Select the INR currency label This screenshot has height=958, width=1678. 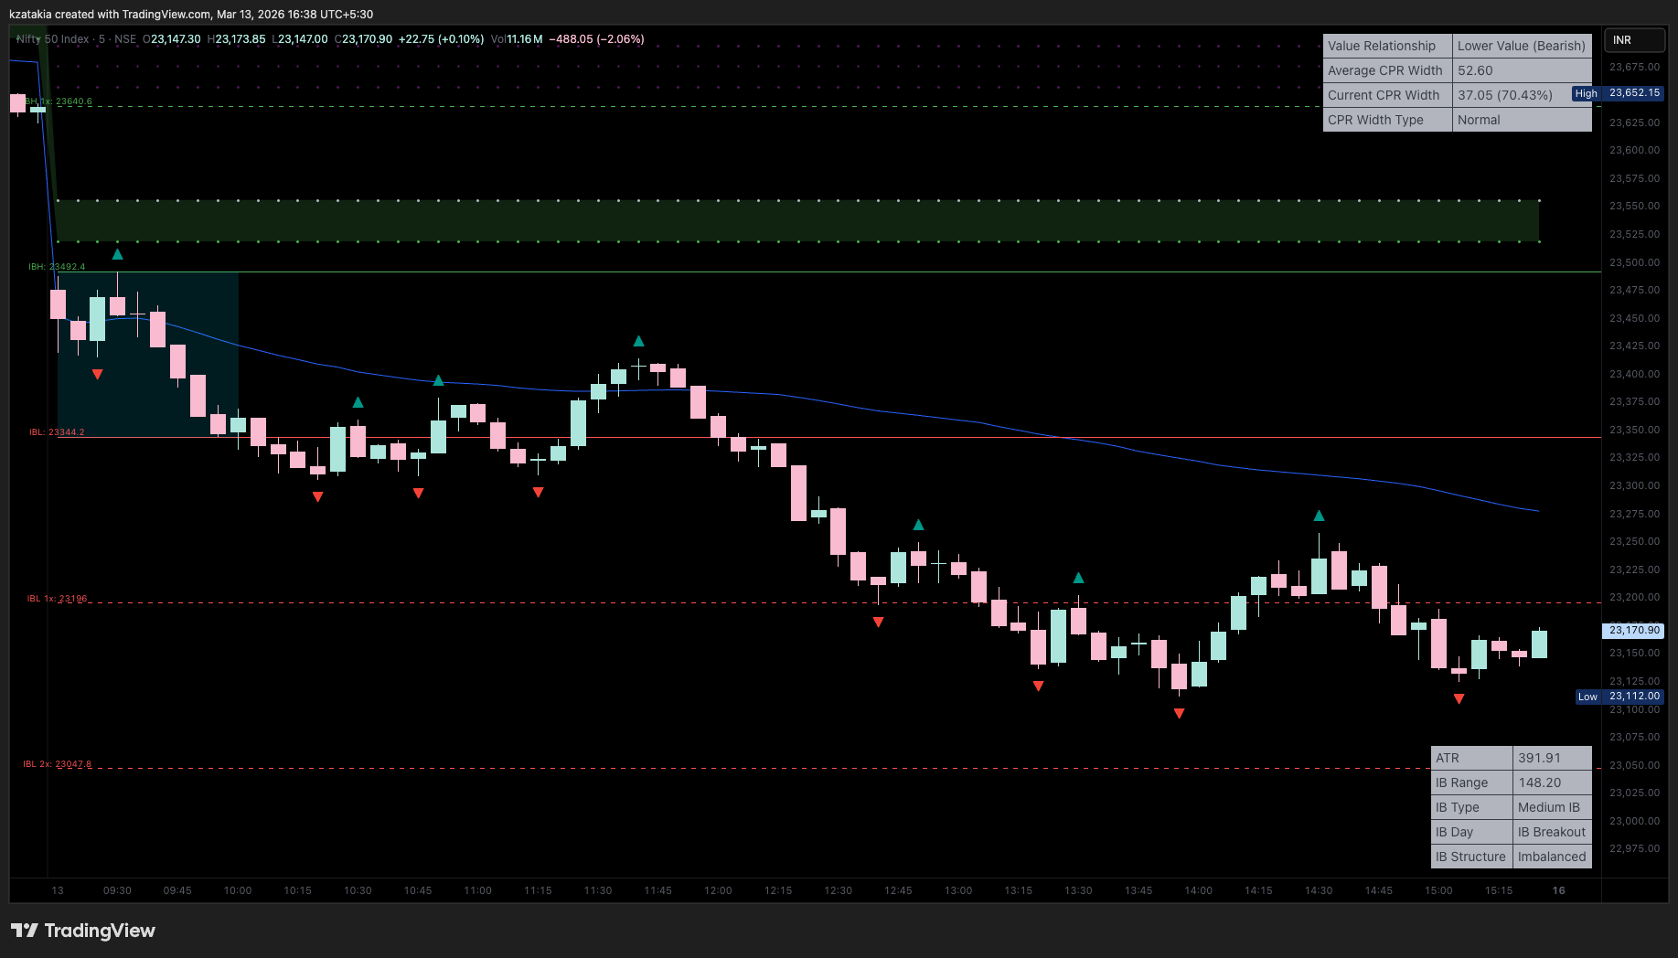point(1634,40)
